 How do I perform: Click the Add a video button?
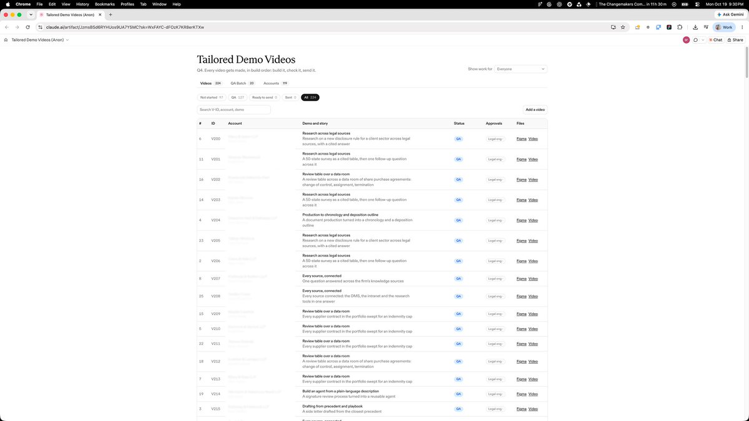(535, 110)
